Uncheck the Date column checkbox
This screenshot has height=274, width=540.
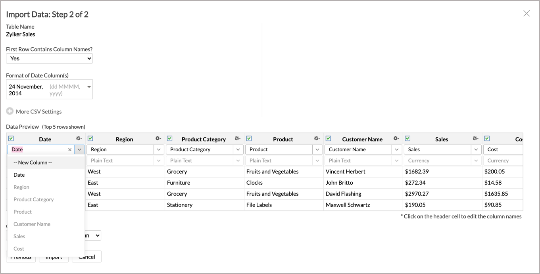pos(11,139)
